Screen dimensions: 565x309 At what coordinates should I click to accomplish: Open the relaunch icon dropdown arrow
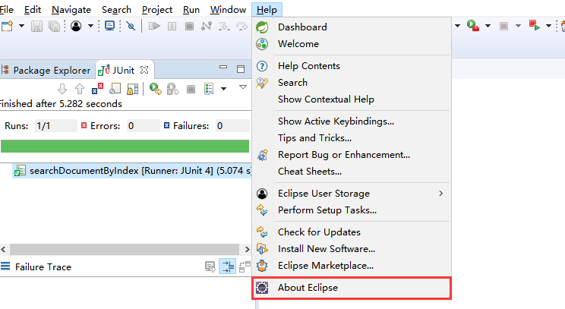(x=548, y=26)
